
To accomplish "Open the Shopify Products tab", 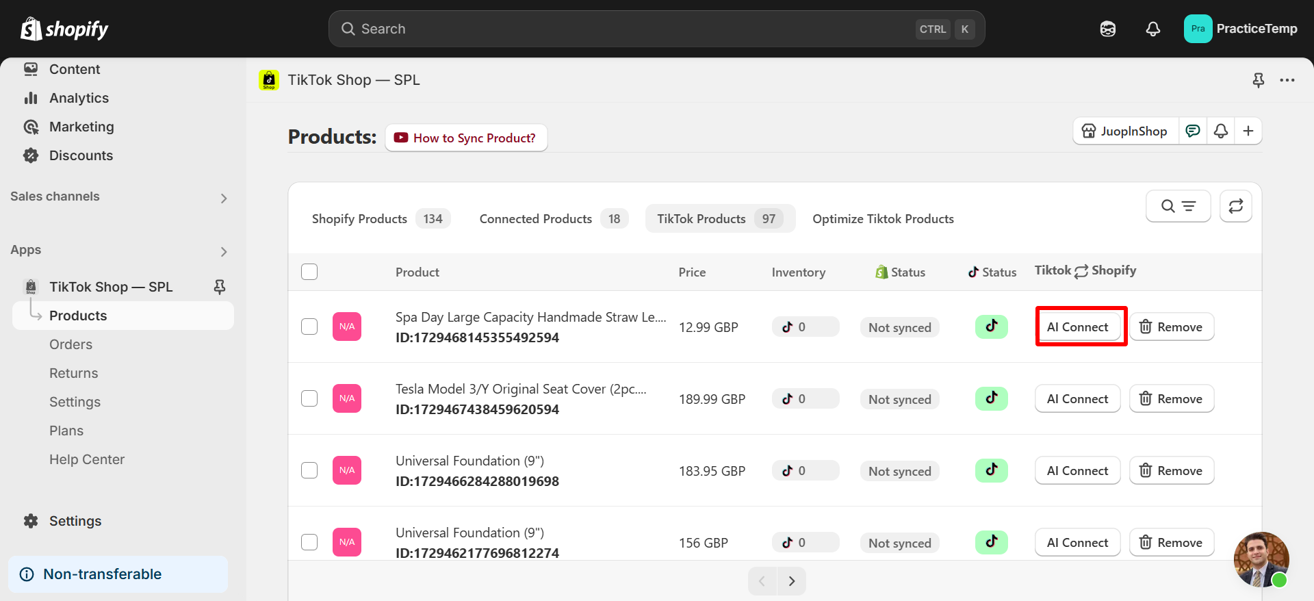I will coord(378,219).
